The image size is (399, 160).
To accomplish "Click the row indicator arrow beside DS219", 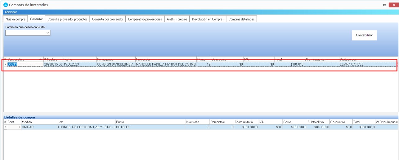I will tap(5, 64).
